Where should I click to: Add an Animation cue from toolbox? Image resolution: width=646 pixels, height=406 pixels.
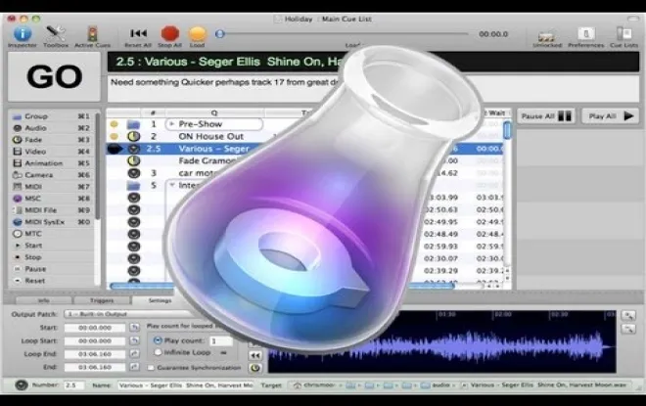[x=51, y=163]
